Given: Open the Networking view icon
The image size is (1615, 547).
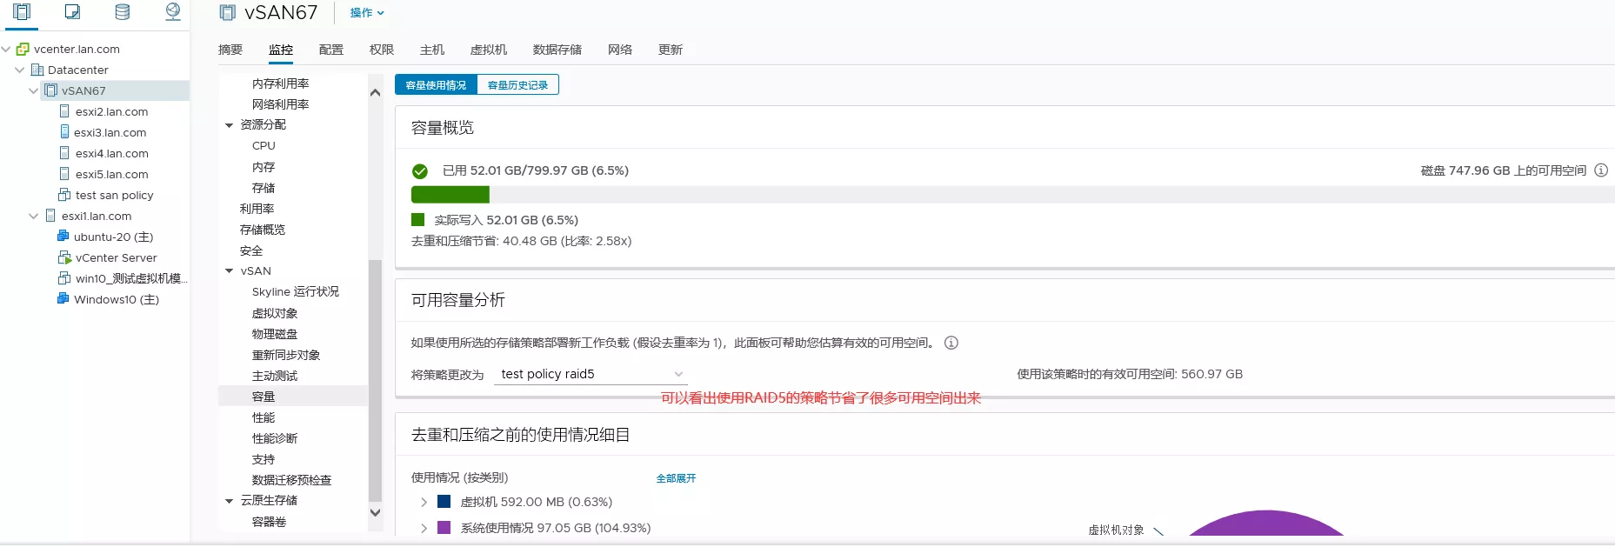Looking at the screenshot, I should pos(173,12).
